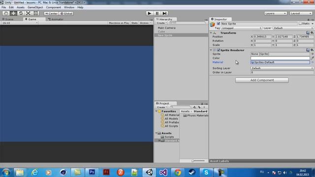
Task: Click the Order in Layer field
Action: click(282, 72)
